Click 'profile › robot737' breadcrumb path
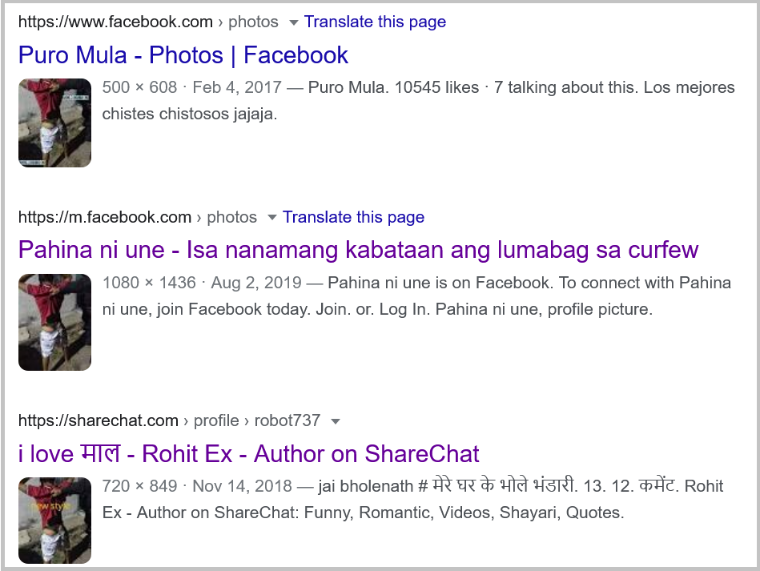The image size is (760, 571). (x=257, y=420)
